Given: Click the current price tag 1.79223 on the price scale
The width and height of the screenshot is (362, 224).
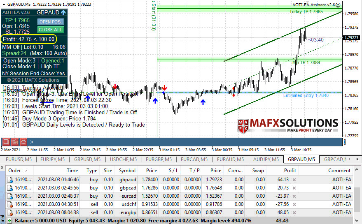Looking at the screenshot, I should pos(351,37).
